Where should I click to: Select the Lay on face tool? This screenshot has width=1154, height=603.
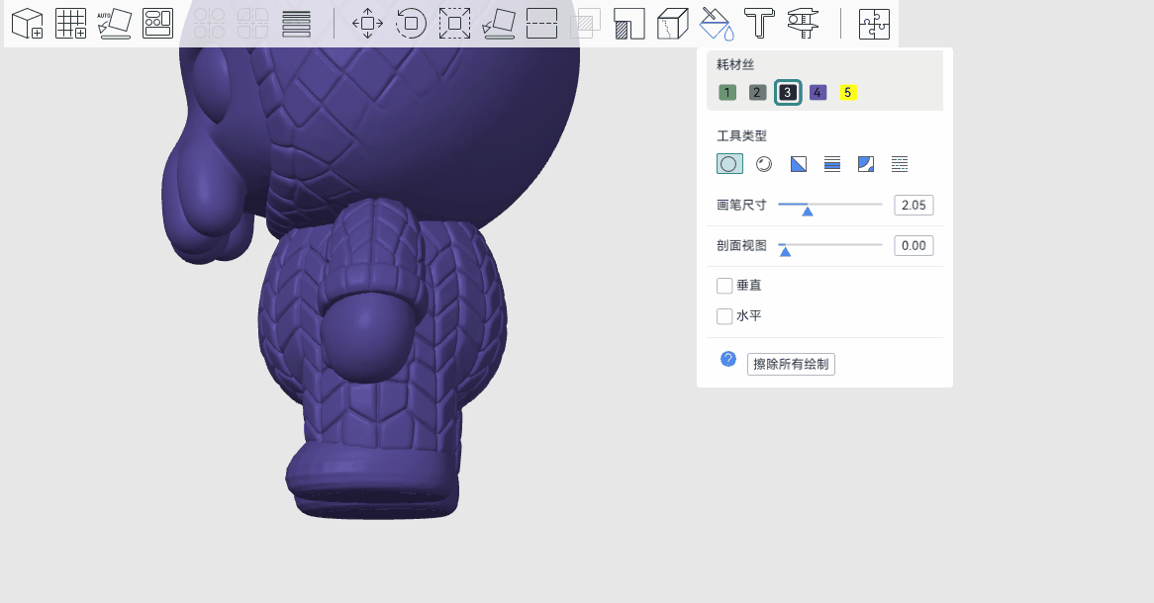[498, 24]
